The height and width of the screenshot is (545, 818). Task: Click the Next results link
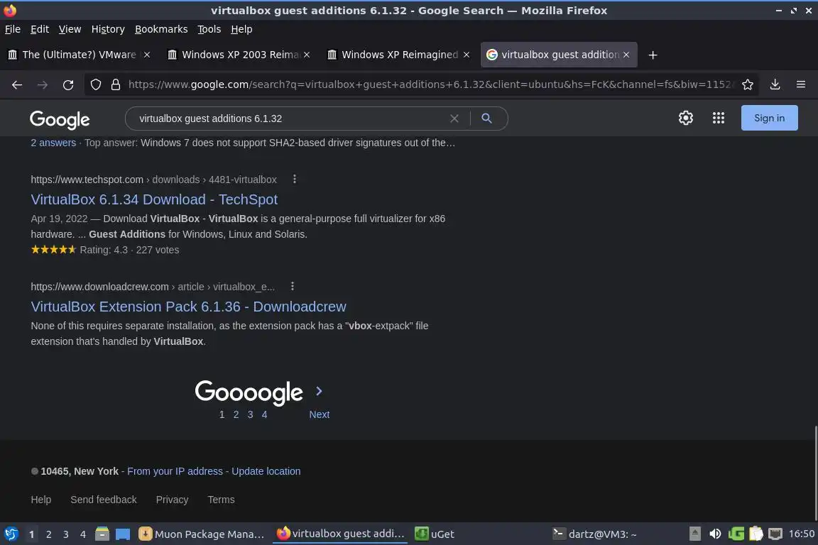(x=320, y=414)
